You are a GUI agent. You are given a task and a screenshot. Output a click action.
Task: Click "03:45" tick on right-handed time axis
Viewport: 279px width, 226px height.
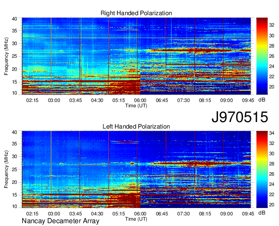pos(75,100)
